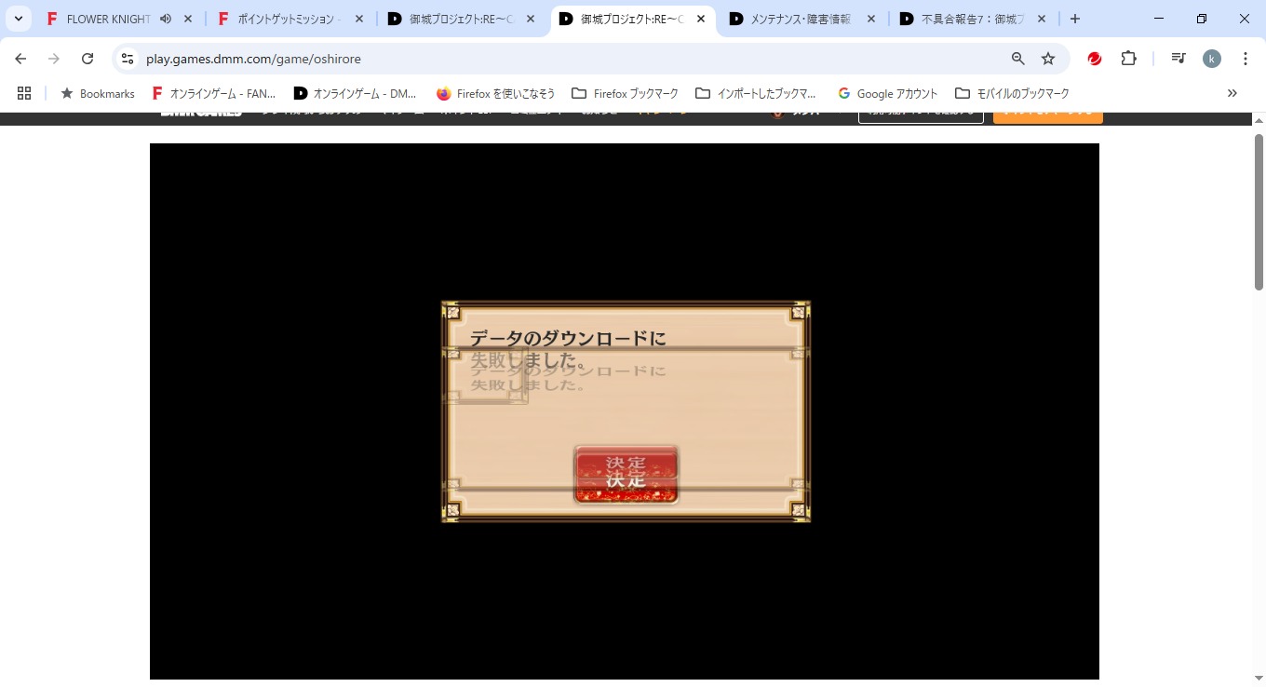Open the red extension icon in toolbar
This screenshot has height=687, width=1266.
(1095, 59)
